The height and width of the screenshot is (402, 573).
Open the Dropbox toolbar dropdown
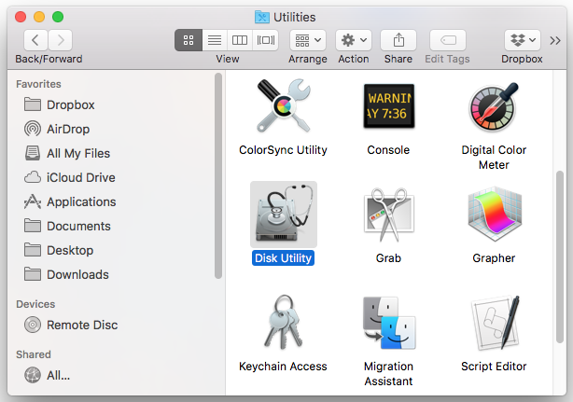pyautogui.click(x=523, y=40)
